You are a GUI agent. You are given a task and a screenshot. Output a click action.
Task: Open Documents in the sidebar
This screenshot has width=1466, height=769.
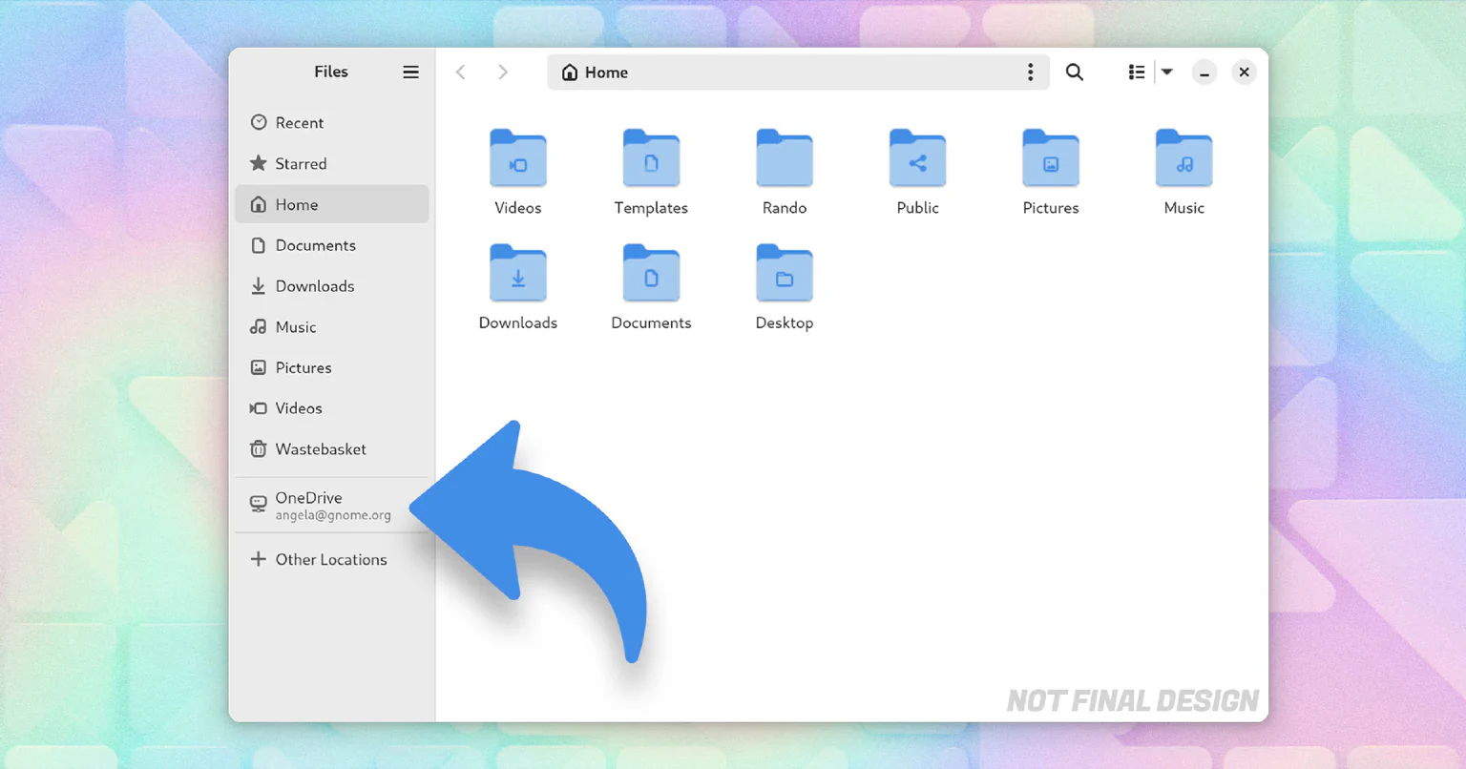332,245
